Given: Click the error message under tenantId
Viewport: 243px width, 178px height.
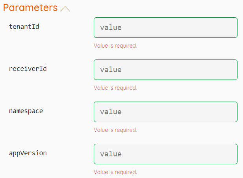Looking at the screenshot, I should [x=115, y=46].
